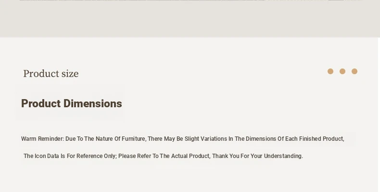Screen dimensions: 380x192
Task: Click the word "Dimensions" in the bold title
Action: point(93,104)
